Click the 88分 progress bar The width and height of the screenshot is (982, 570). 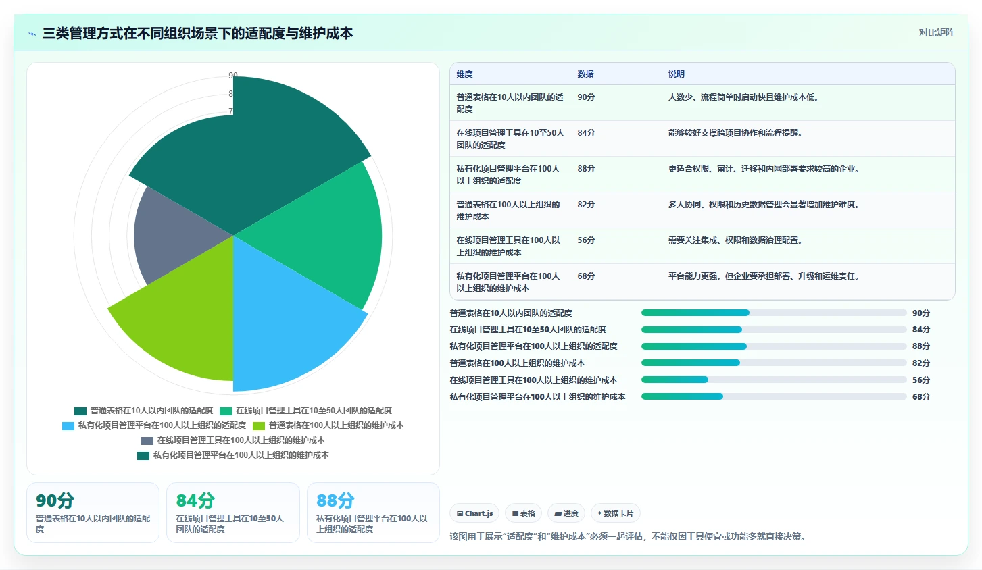(774, 346)
